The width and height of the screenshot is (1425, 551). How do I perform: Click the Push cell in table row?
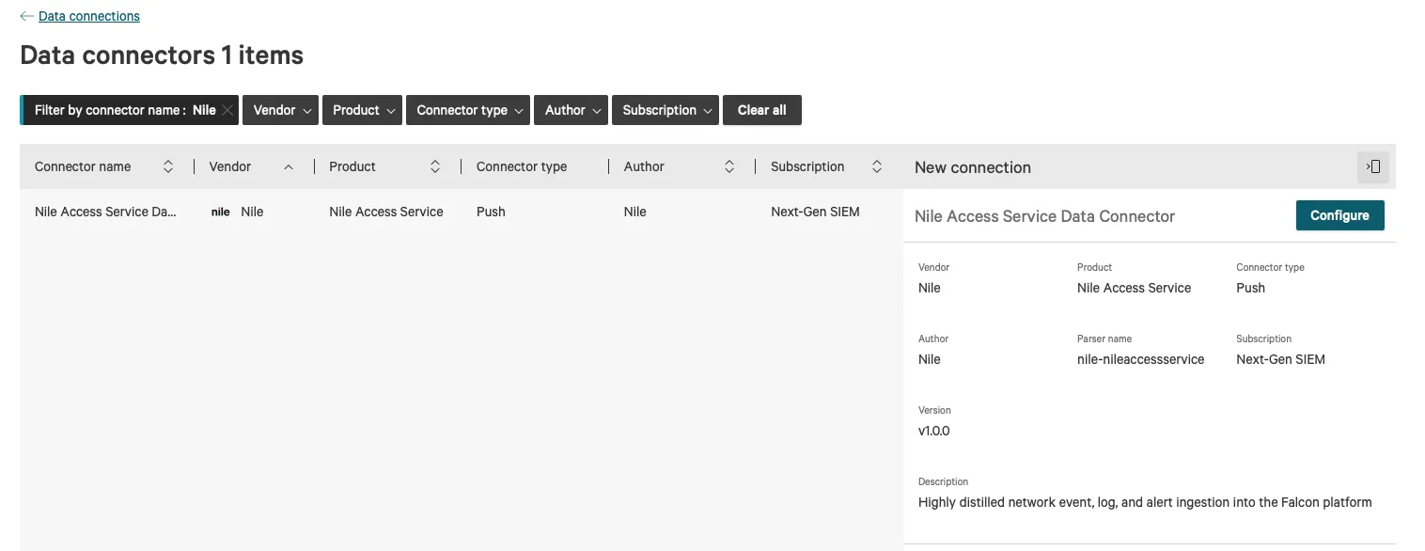(x=491, y=212)
